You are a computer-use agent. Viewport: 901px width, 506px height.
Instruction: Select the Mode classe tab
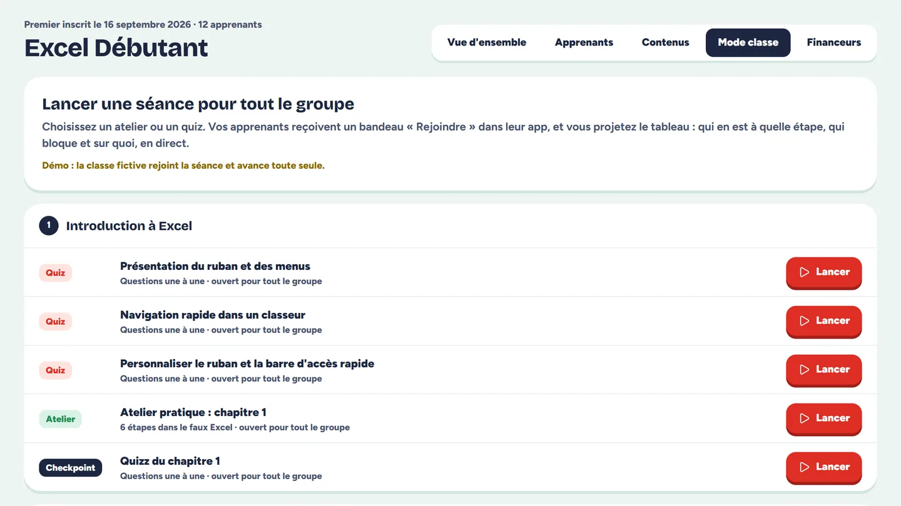[748, 42]
